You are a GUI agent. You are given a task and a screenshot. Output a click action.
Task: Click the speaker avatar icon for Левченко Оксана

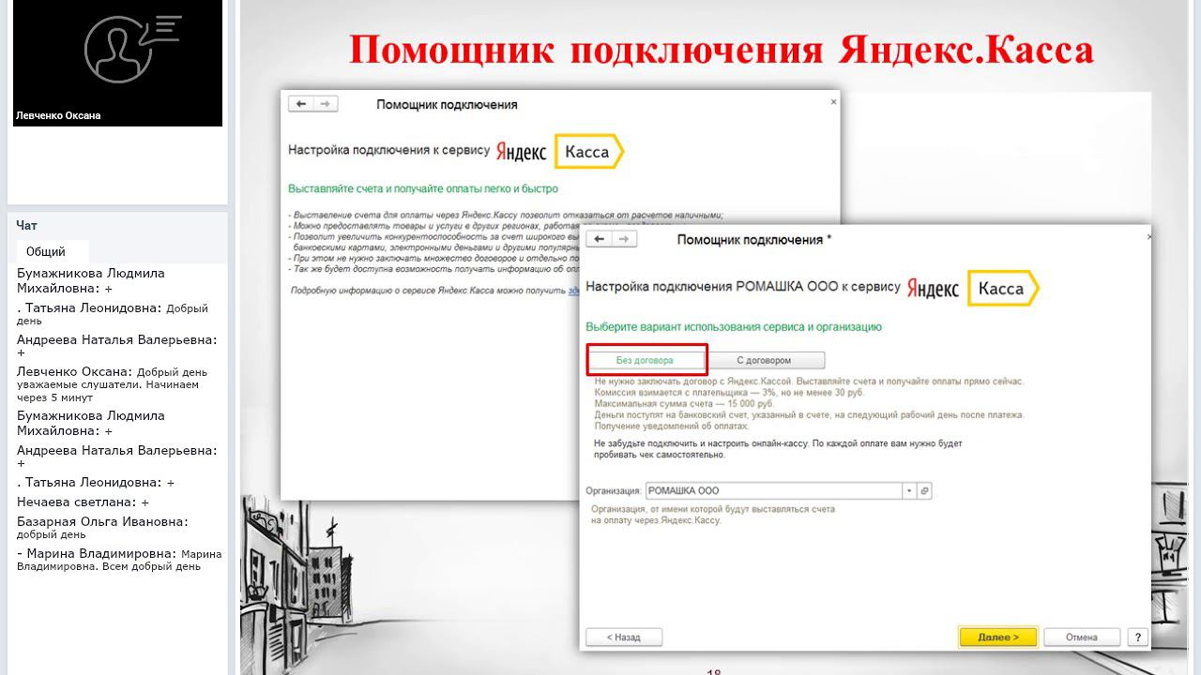[131, 49]
